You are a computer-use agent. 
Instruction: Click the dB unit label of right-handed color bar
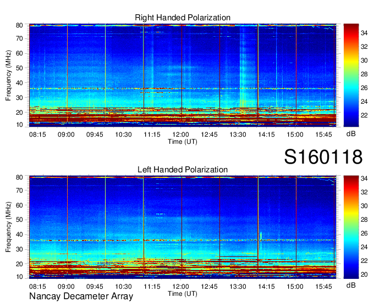point(351,134)
